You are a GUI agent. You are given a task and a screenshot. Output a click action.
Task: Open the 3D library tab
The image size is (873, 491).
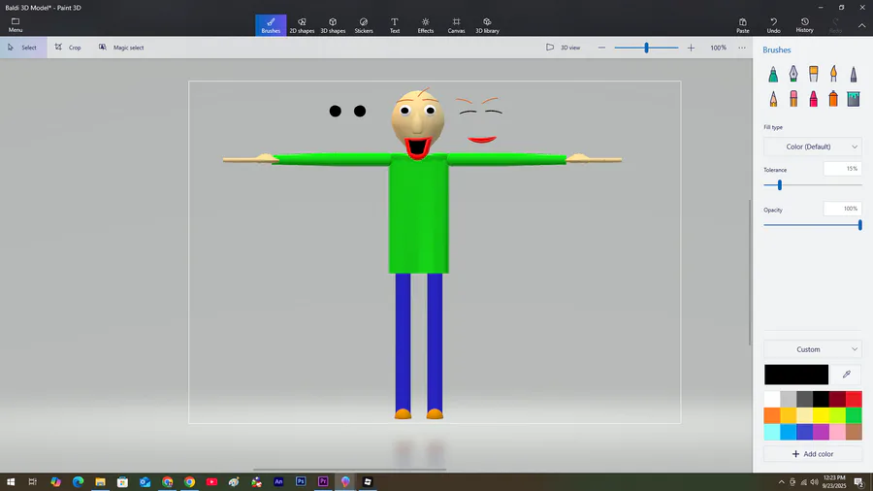point(487,25)
